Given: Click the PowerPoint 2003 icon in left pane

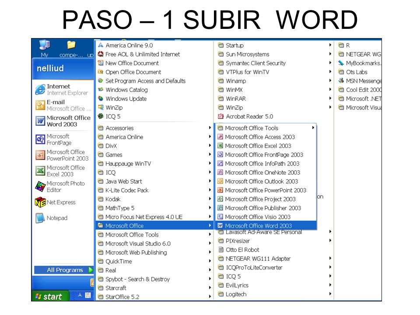Looking at the screenshot, I should click(x=40, y=155).
